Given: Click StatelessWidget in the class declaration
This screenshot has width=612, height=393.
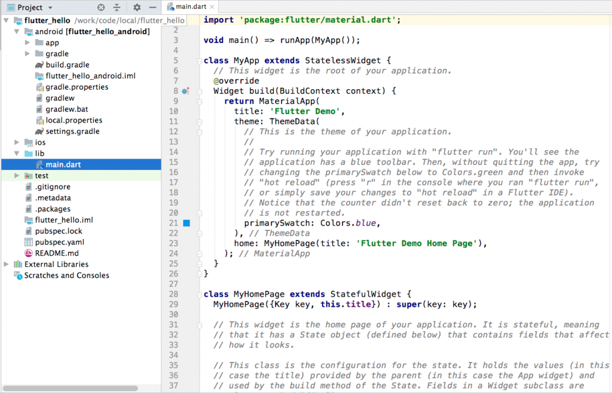Looking at the screenshot, I should [x=342, y=60].
